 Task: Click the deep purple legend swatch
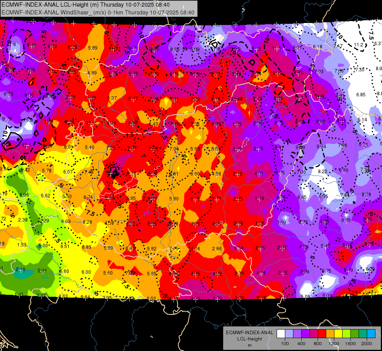[x=306, y=334]
